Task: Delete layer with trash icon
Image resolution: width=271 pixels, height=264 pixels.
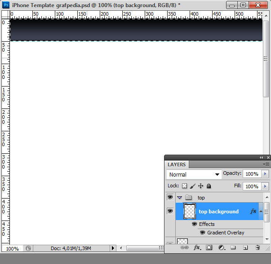Action: coord(258,247)
